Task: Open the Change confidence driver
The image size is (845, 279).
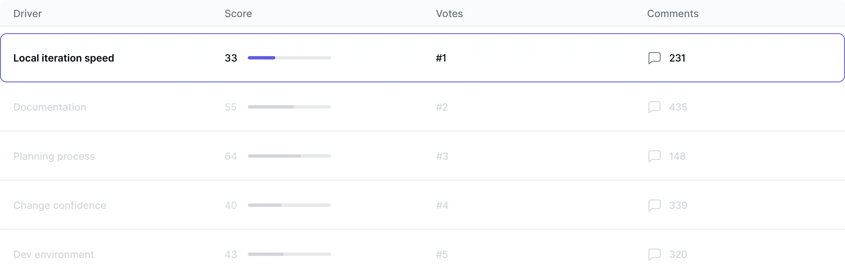Action: point(60,205)
